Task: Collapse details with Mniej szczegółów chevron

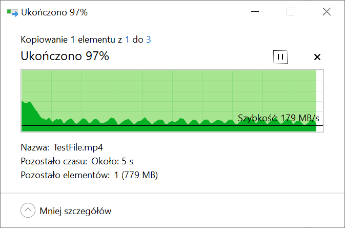Action: 28,211
